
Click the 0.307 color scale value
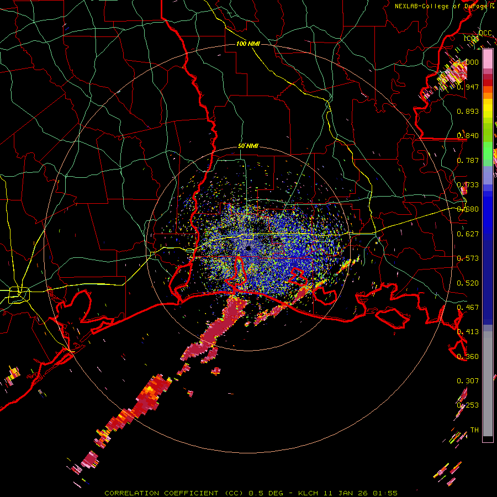coord(468,381)
